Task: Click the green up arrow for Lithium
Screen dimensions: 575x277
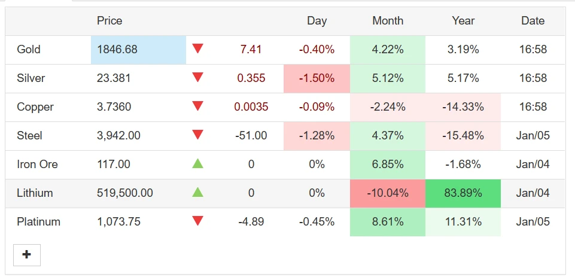Action: (x=197, y=192)
